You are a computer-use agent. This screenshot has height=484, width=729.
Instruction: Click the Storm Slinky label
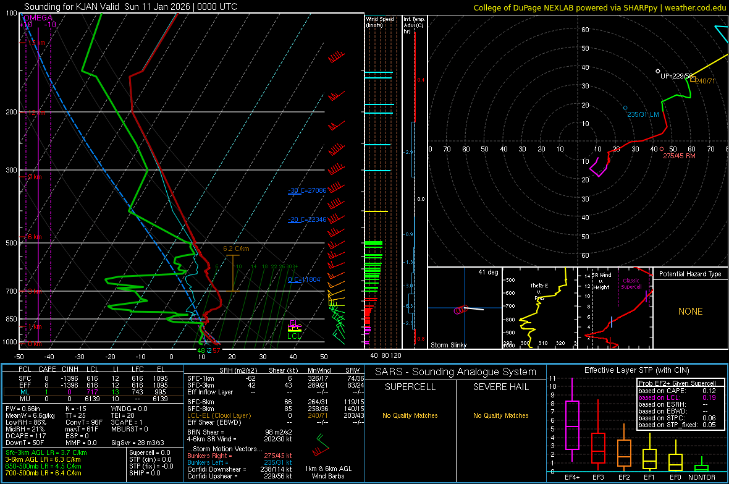point(448,345)
